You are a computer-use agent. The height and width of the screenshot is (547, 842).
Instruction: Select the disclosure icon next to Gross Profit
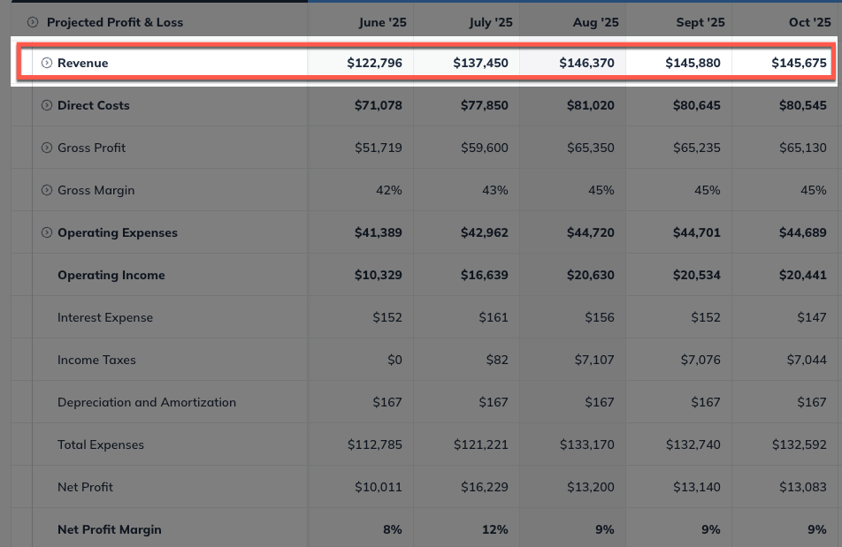click(46, 148)
